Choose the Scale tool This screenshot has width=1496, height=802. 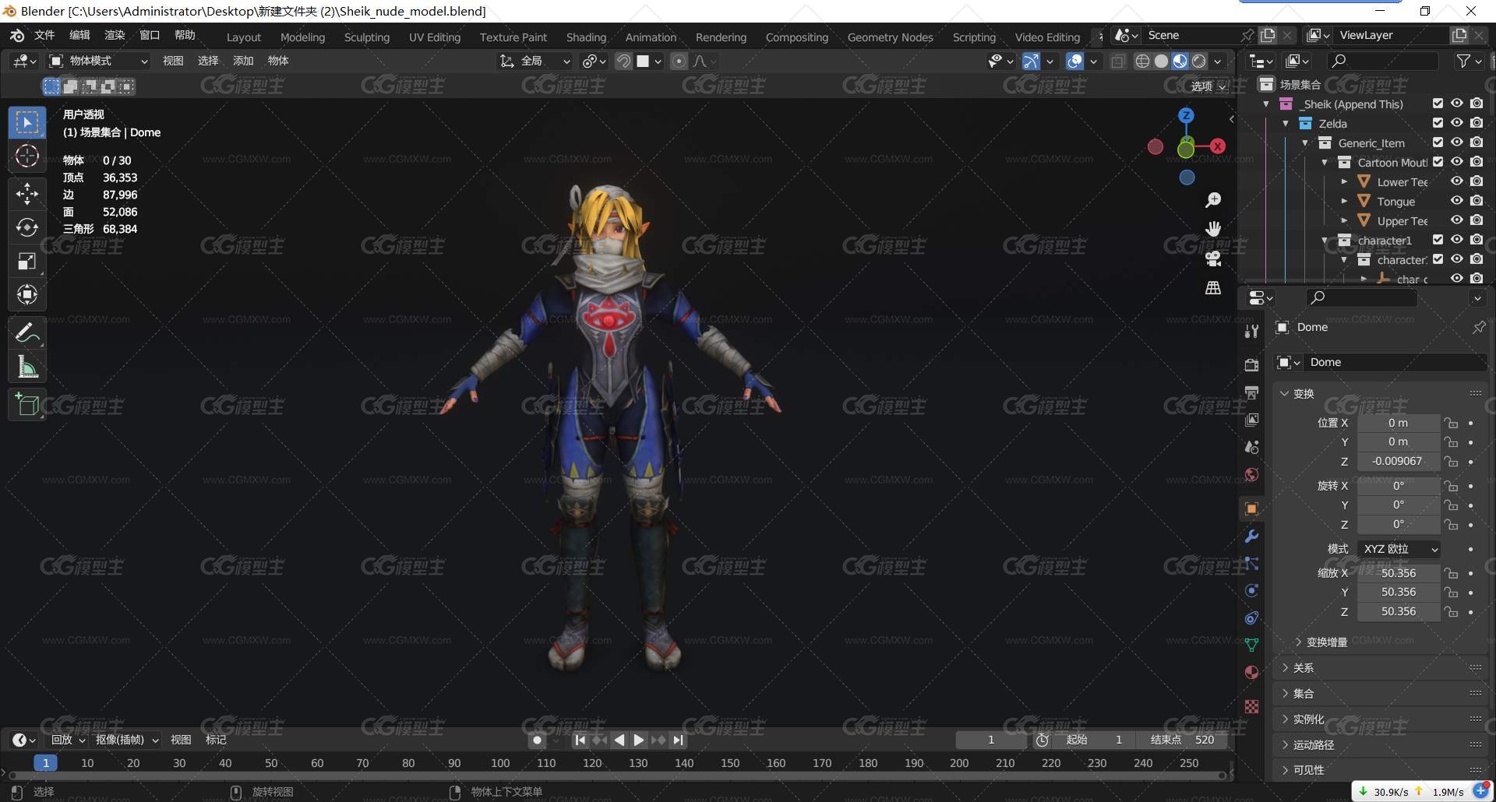[x=27, y=261]
